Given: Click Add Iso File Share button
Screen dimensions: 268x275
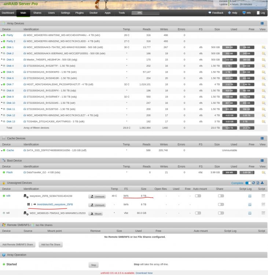Looking at the screenshot, I should point(51,245).
